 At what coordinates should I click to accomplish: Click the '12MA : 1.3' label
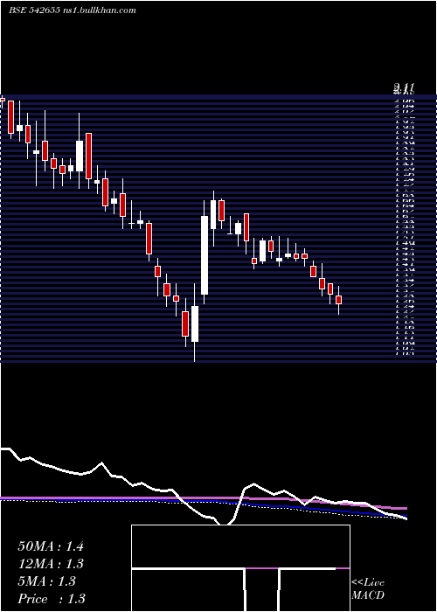[x=51, y=564]
